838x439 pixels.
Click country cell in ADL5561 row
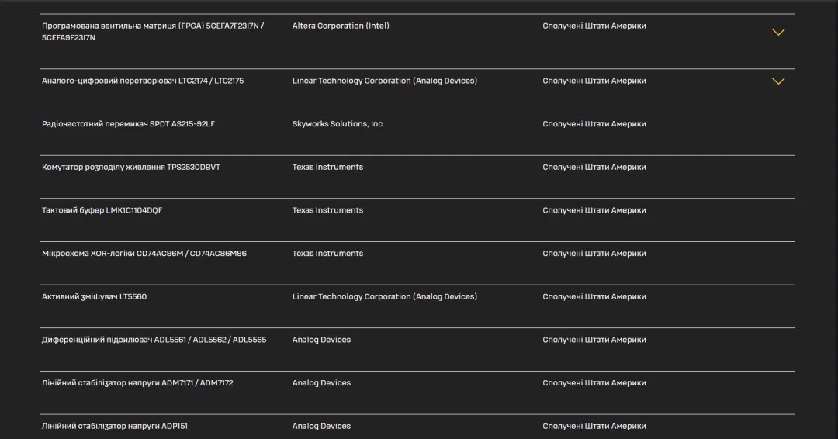594,340
